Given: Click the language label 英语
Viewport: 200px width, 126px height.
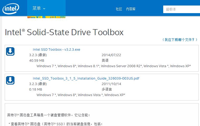Looking at the screenshot, I should [105, 60].
